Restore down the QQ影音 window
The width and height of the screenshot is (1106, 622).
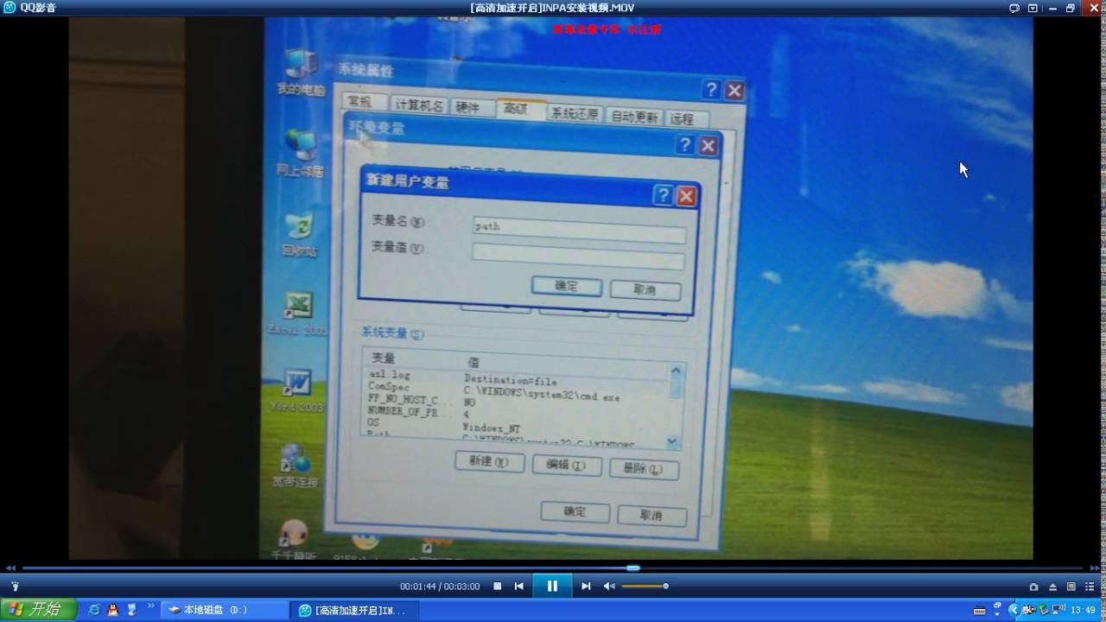click(x=1071, y=8)
